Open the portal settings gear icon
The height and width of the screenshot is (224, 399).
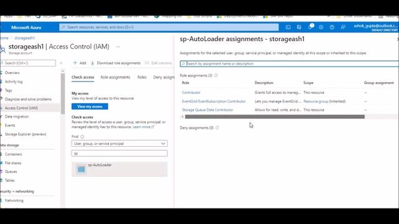pyautogui.click(x=321, y=27)
